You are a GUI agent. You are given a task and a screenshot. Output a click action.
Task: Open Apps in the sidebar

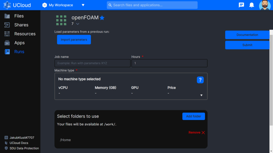pyautogui.click(x=19, y=43)
